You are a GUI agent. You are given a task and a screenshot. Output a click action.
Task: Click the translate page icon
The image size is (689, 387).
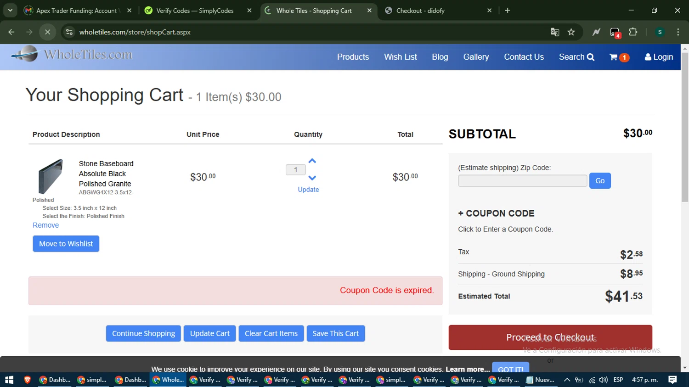(555, 32)
